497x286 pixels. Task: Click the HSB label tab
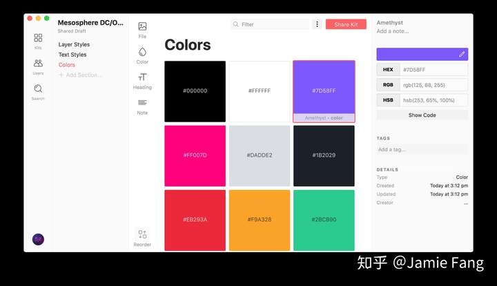[x=388, y=100]
